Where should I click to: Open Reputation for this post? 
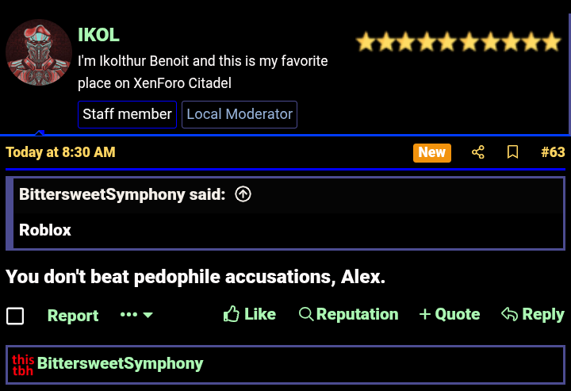pyautogui.click(x=348, y=314)
